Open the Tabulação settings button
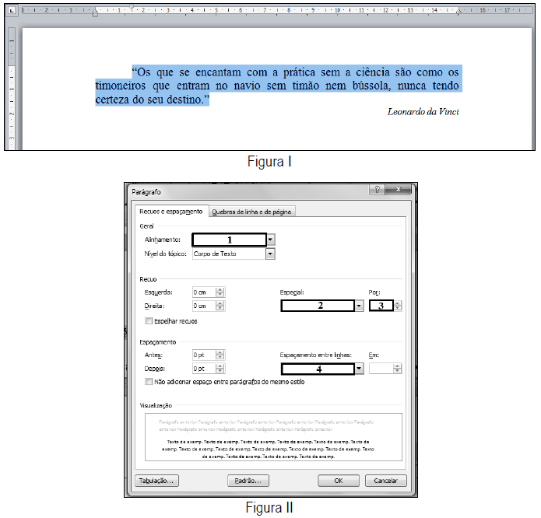Image resolution: width=541 pixels, height=518 pixels. (157, 481)
